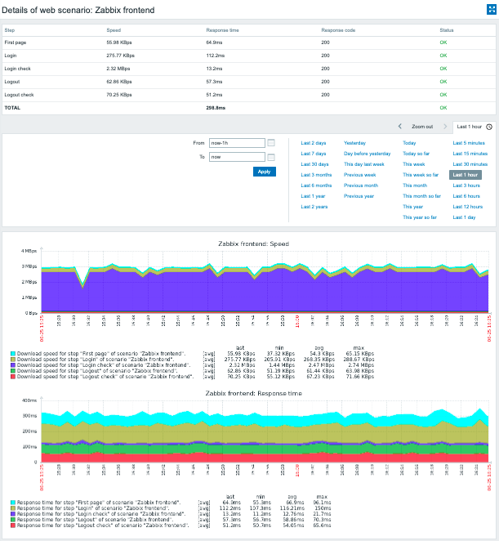The image size is (499, 541).
Task: Click cyan swatch for First page download speed
Action: coord(13,354)
